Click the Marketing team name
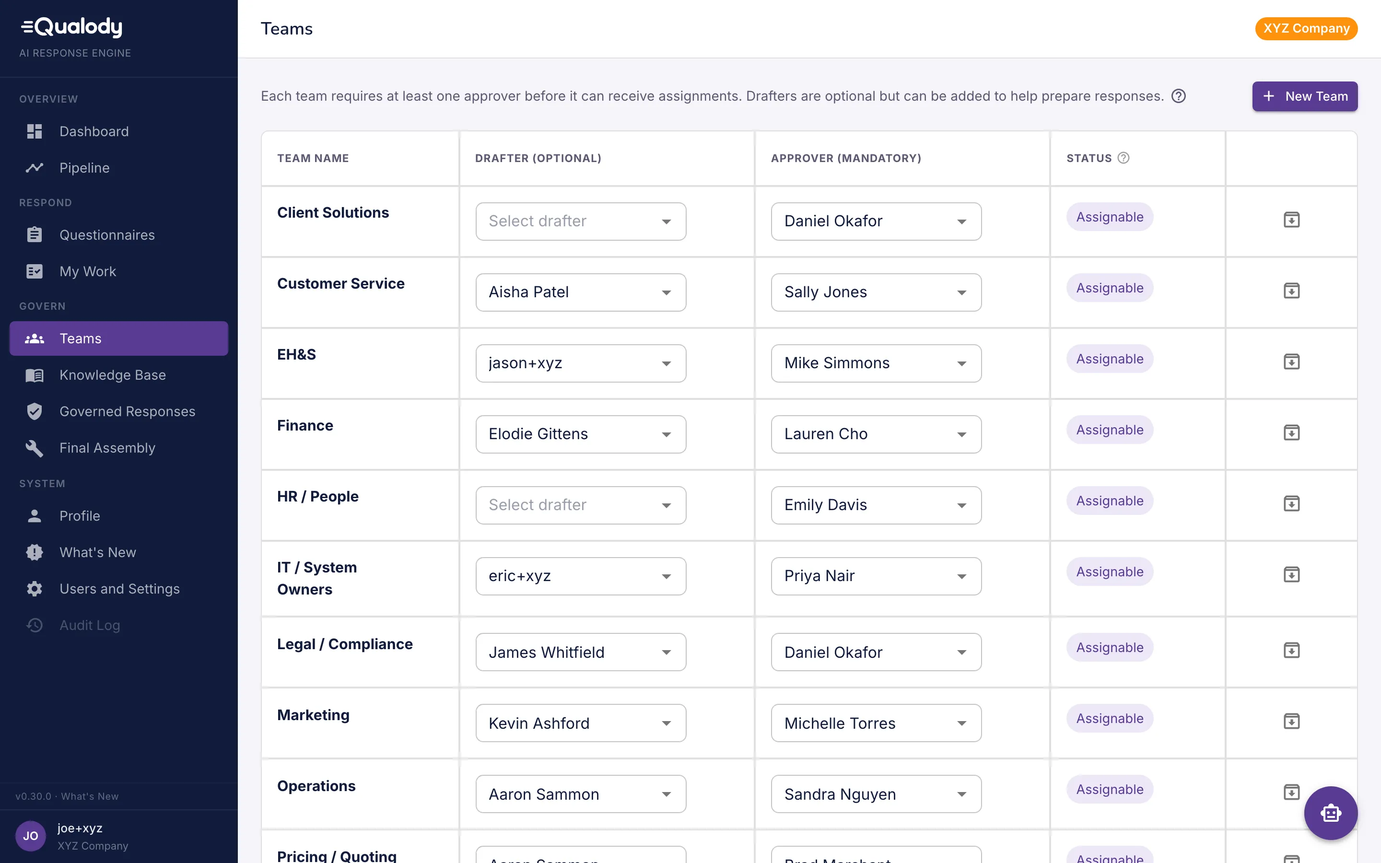The width and height of the screenshot is (1381, 863). (313, 715)
